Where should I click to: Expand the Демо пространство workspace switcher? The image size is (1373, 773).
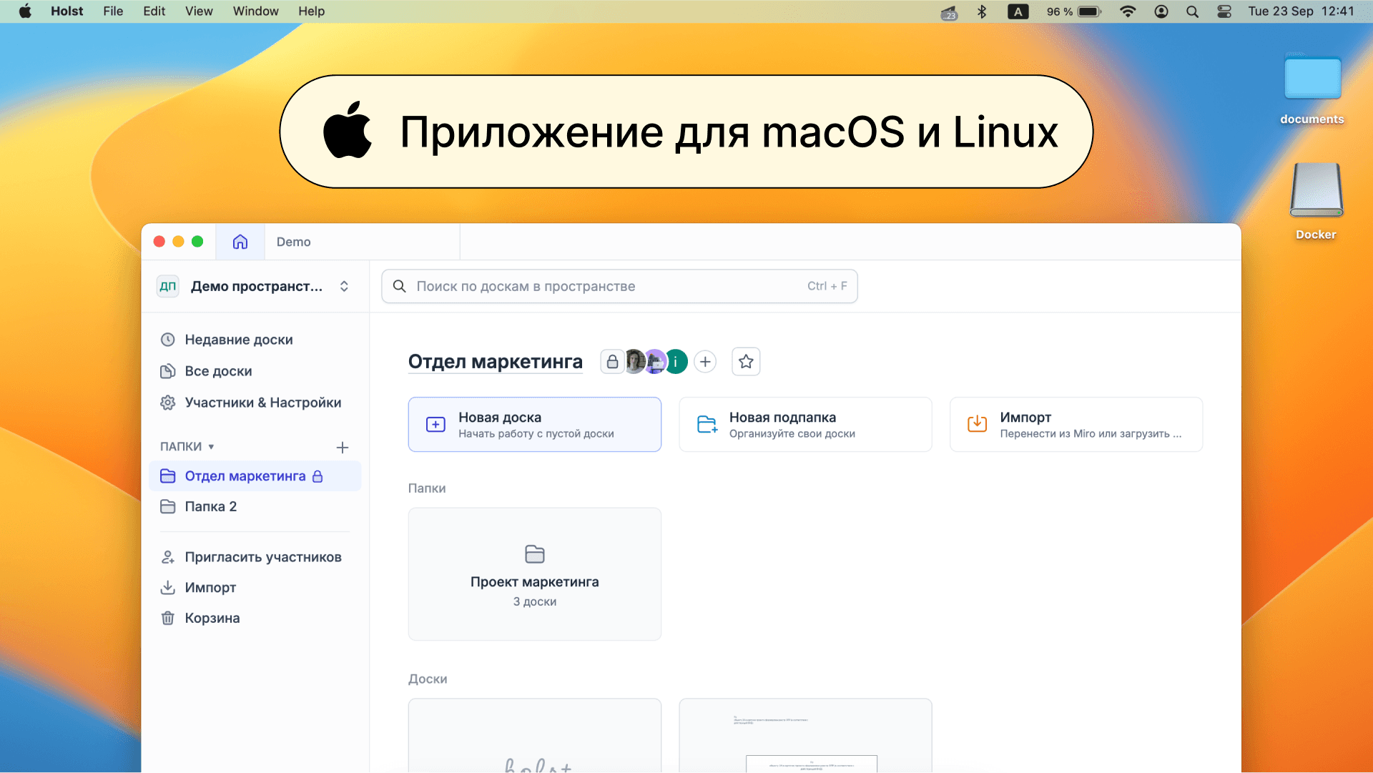pyautogui.click(x=344, y=286)
